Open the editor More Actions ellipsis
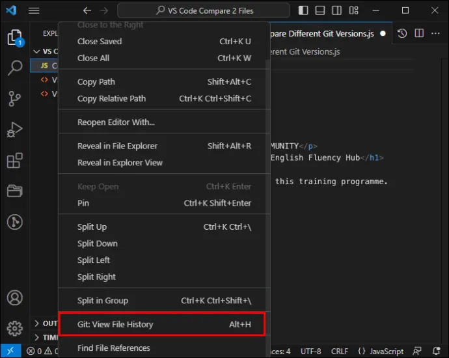This screenshot has width=449, height=358. pyautogui.click(x=435, y=33)
